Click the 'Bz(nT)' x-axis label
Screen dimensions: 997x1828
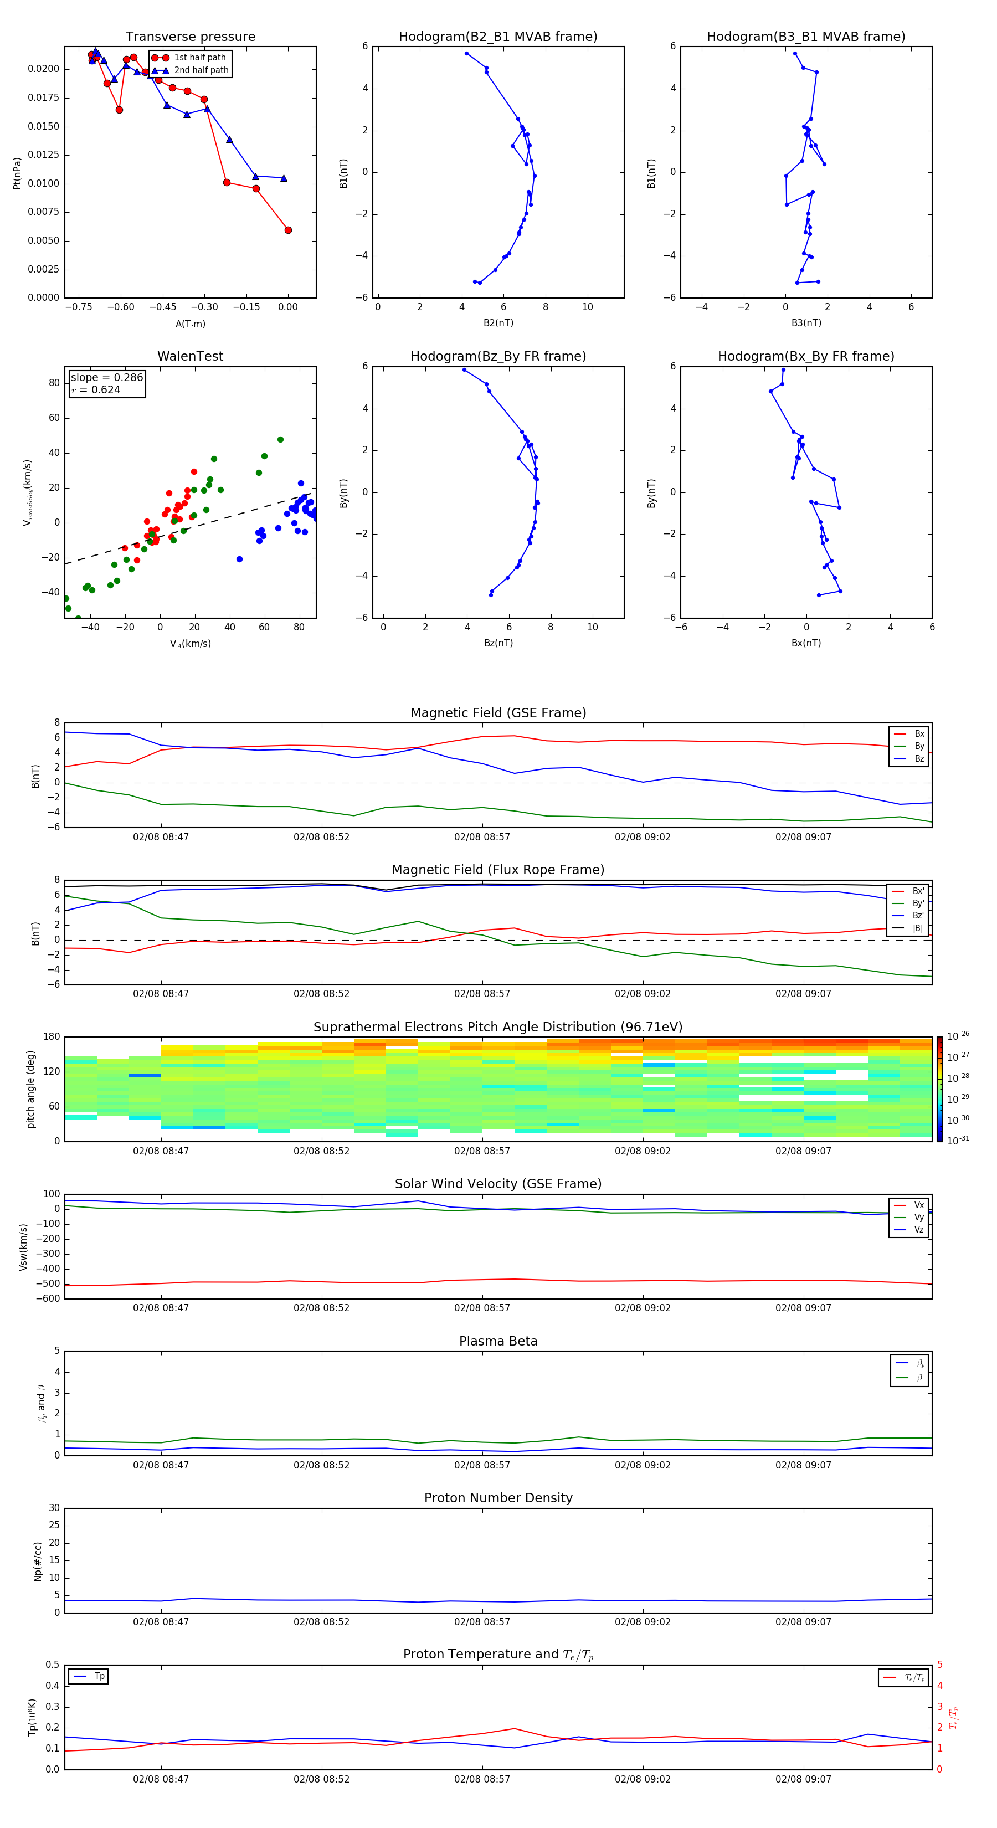tap(498, 643)
